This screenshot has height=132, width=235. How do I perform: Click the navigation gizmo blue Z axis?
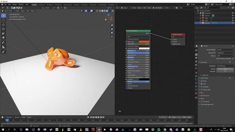(x=109, y=15)
